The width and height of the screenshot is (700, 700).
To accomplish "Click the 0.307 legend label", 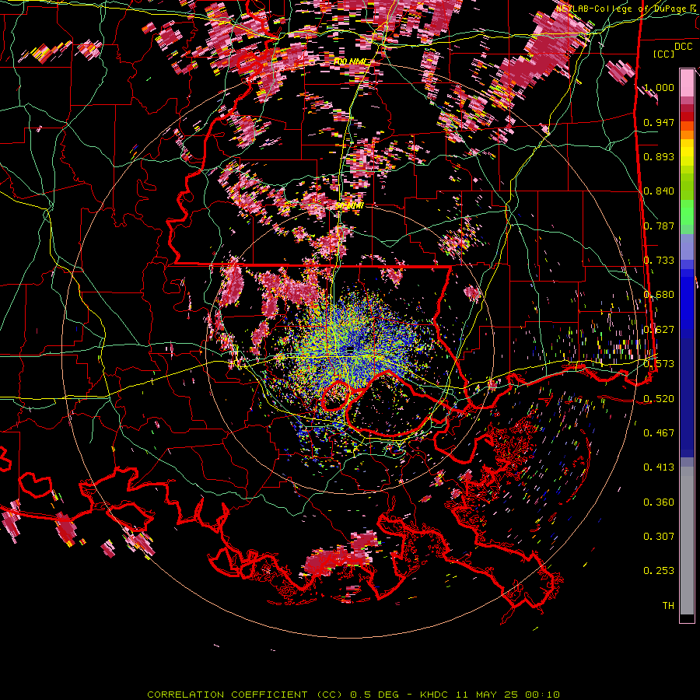I will 659,537.
